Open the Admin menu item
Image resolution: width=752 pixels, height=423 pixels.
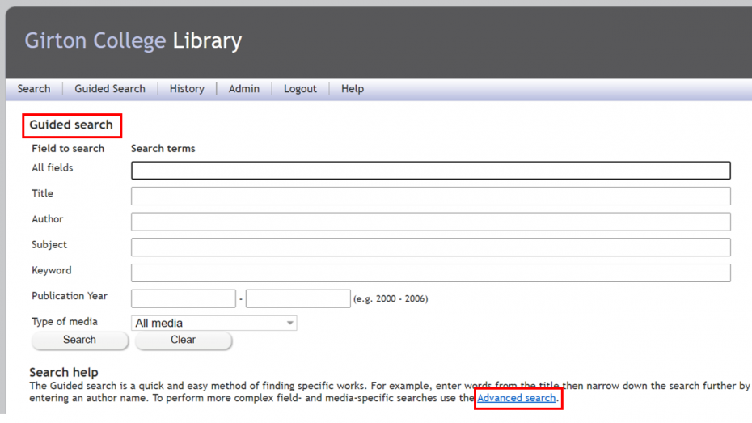[x=244, y=89]
